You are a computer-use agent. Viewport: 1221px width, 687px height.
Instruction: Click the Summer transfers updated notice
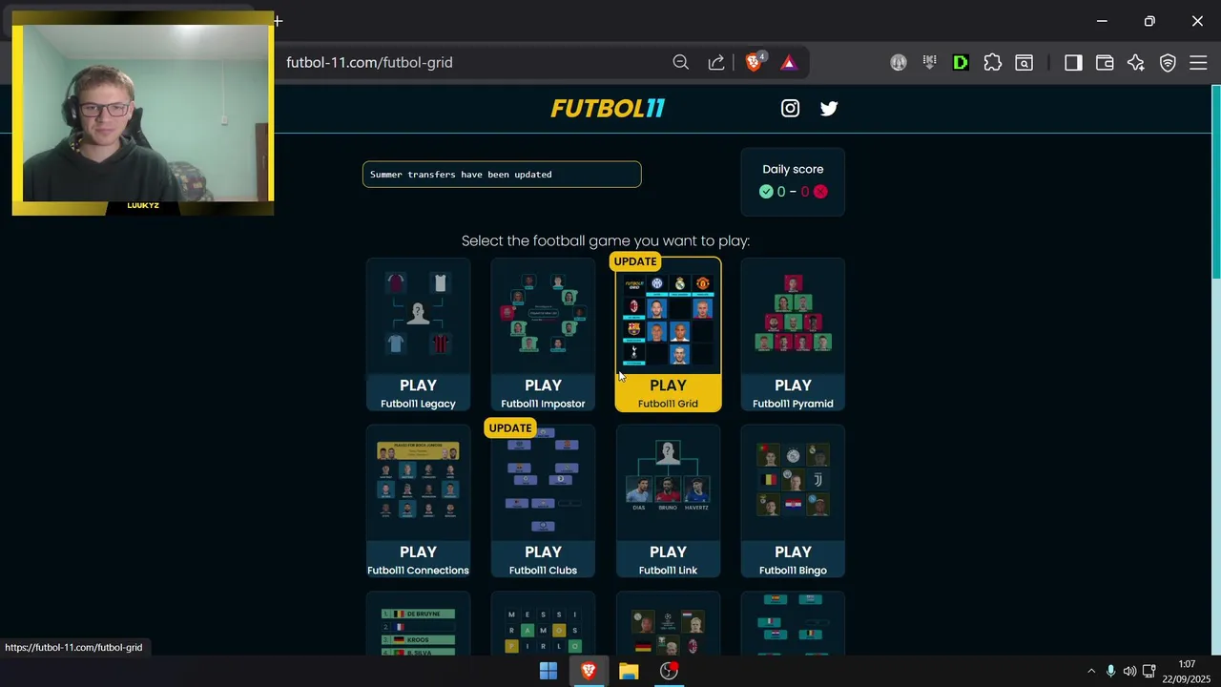502,175
